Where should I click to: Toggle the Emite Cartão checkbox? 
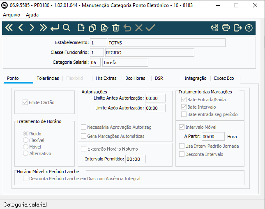[x=25, y=102]
